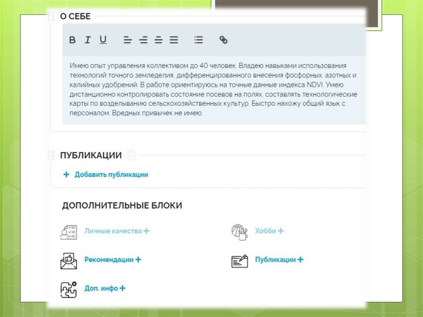
Task: Add the Доп. инфо block
Action: (x=105, y=288)
